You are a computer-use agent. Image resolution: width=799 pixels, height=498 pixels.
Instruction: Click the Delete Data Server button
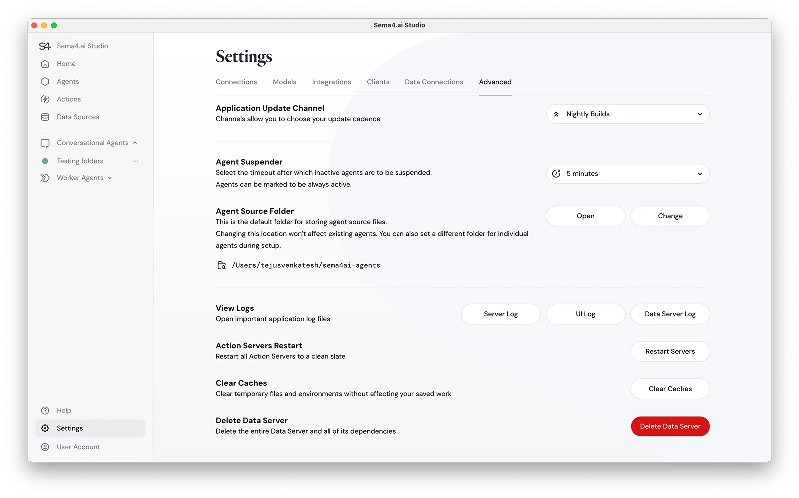[x=670, y=426]
